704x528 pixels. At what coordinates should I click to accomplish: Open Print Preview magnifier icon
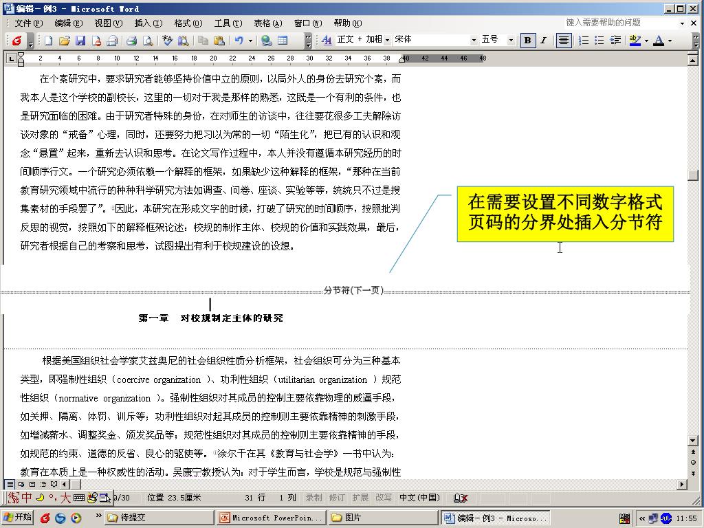[148, 41]
